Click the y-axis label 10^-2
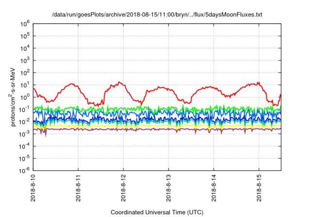310x217 pixels. [24, 122]
